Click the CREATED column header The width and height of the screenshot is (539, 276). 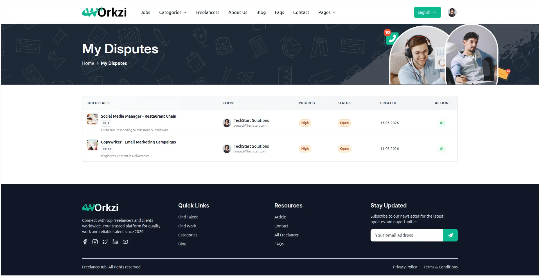click(388, 103)
